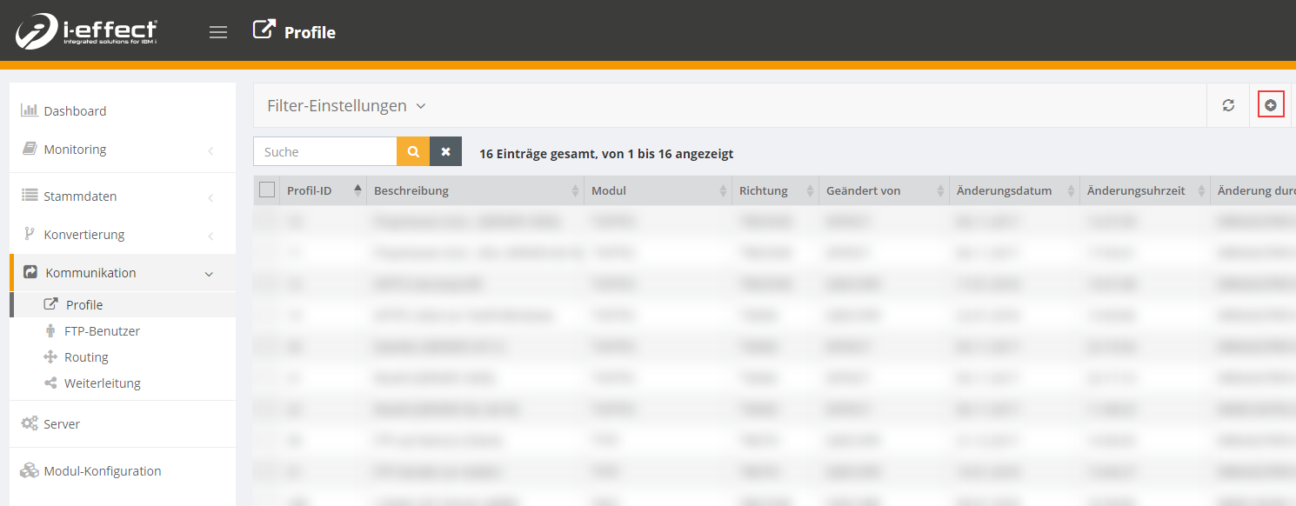
Task: Open the Server gears menu item
Action: click(x=62, y=424)
